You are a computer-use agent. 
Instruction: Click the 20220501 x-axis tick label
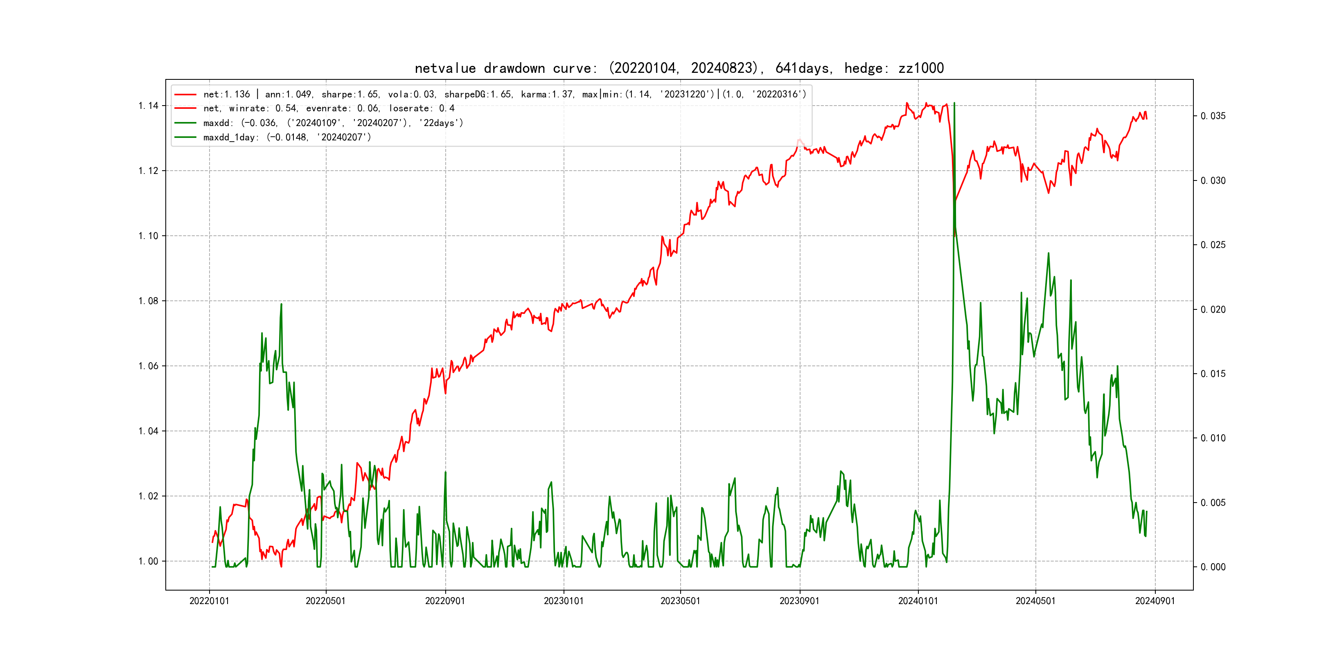click(325, 601)
